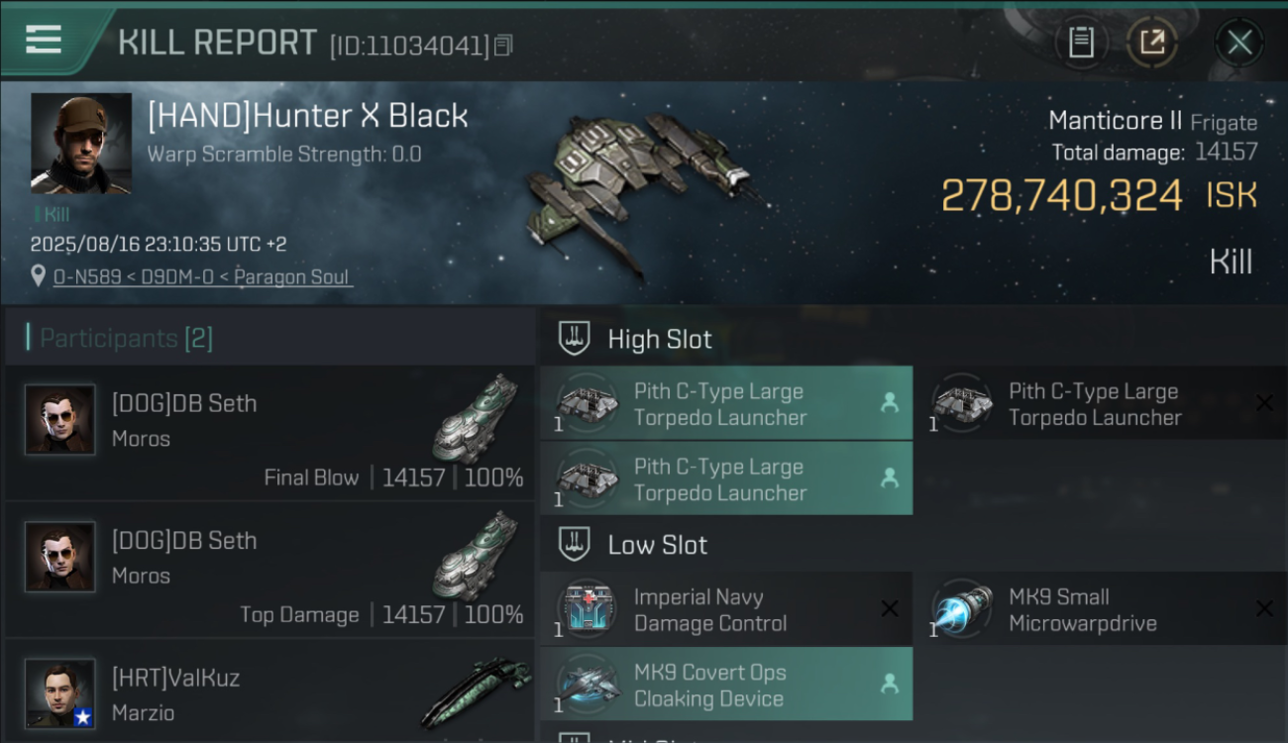Click the destroyed Pith C-Type Torpedo Launcher item
Screen dimensions: 1288x743
(1102, 403)
